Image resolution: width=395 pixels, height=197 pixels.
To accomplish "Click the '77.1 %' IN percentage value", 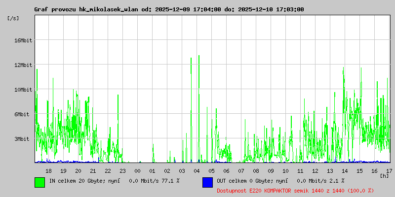I will [170, 181].
